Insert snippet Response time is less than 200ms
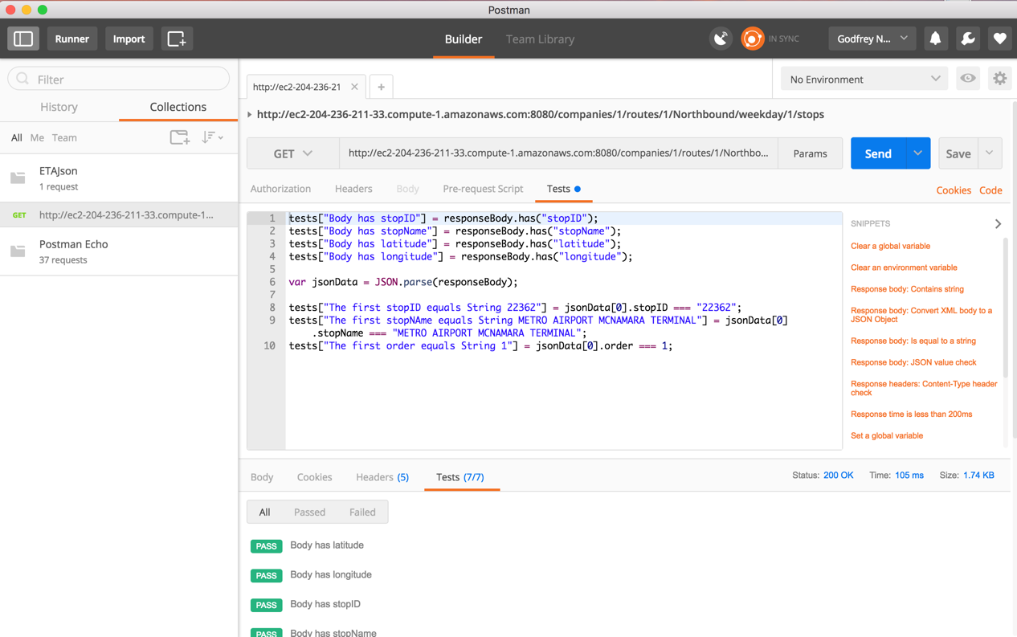Screen dimensions: 1017x637 911,414
